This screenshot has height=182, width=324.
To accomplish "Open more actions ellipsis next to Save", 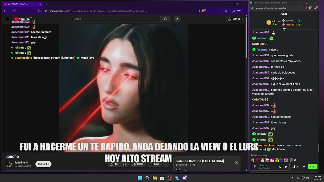I will pos(166,164).
